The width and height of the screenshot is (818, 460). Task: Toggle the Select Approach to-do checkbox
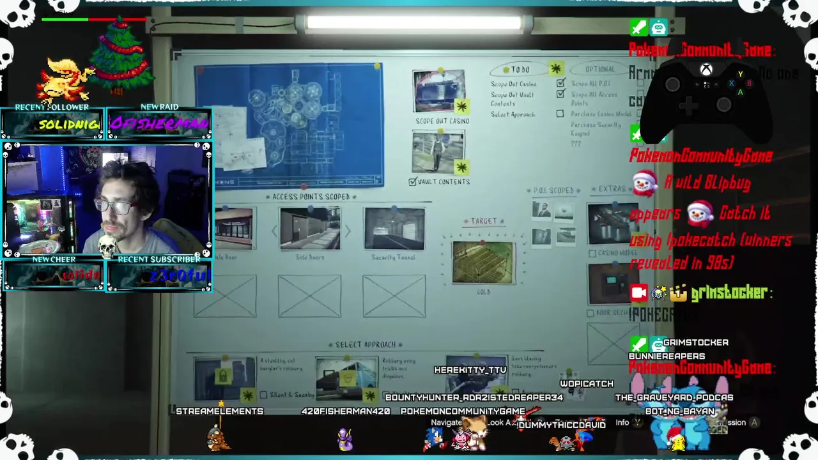point(560,114)
